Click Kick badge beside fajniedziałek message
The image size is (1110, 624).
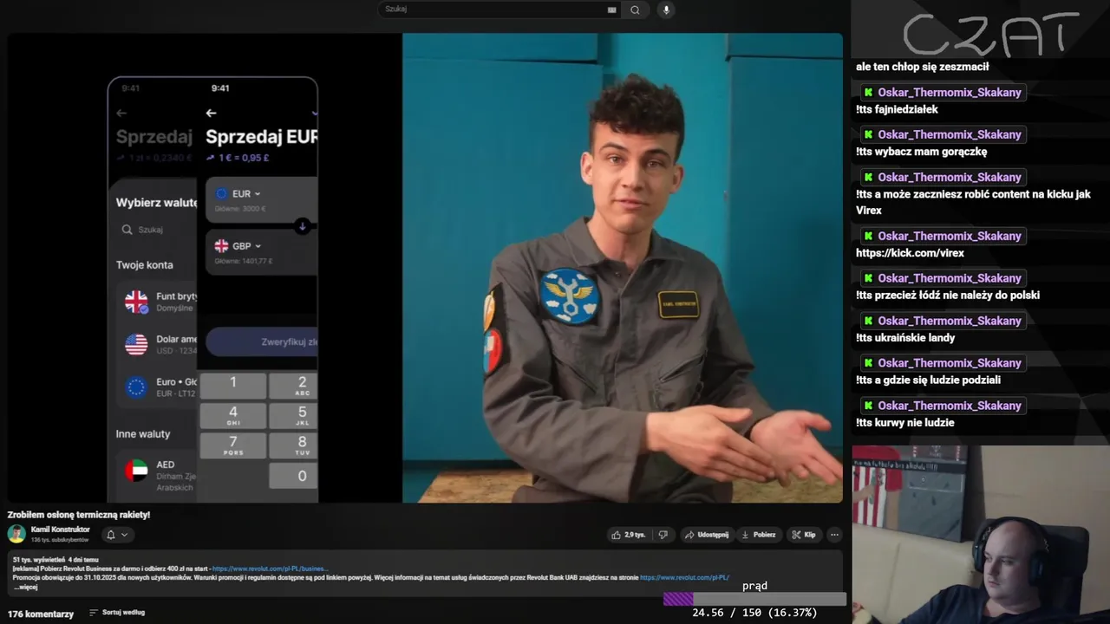[x=868, y=93]
